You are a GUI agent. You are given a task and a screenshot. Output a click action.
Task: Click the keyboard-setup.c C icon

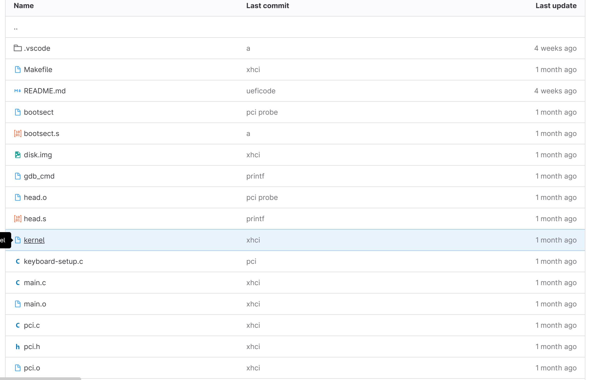tap(18, 261)
